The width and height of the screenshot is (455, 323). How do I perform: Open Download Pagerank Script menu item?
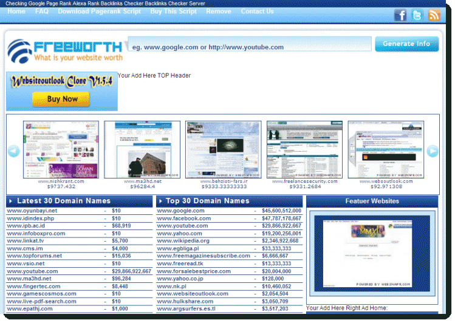pyautogui.click(x=99, y=12)
